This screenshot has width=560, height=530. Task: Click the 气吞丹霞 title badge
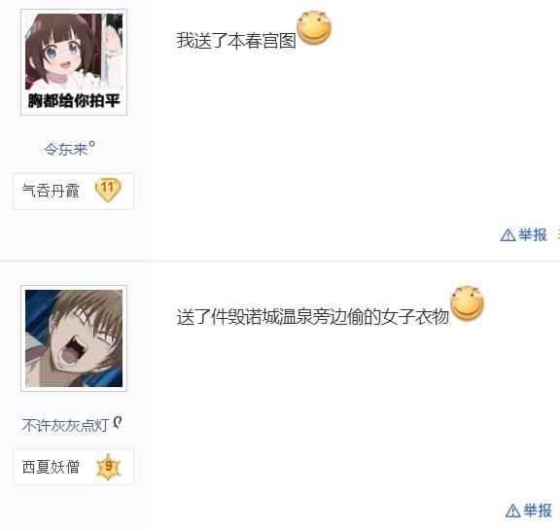[73, 191]
